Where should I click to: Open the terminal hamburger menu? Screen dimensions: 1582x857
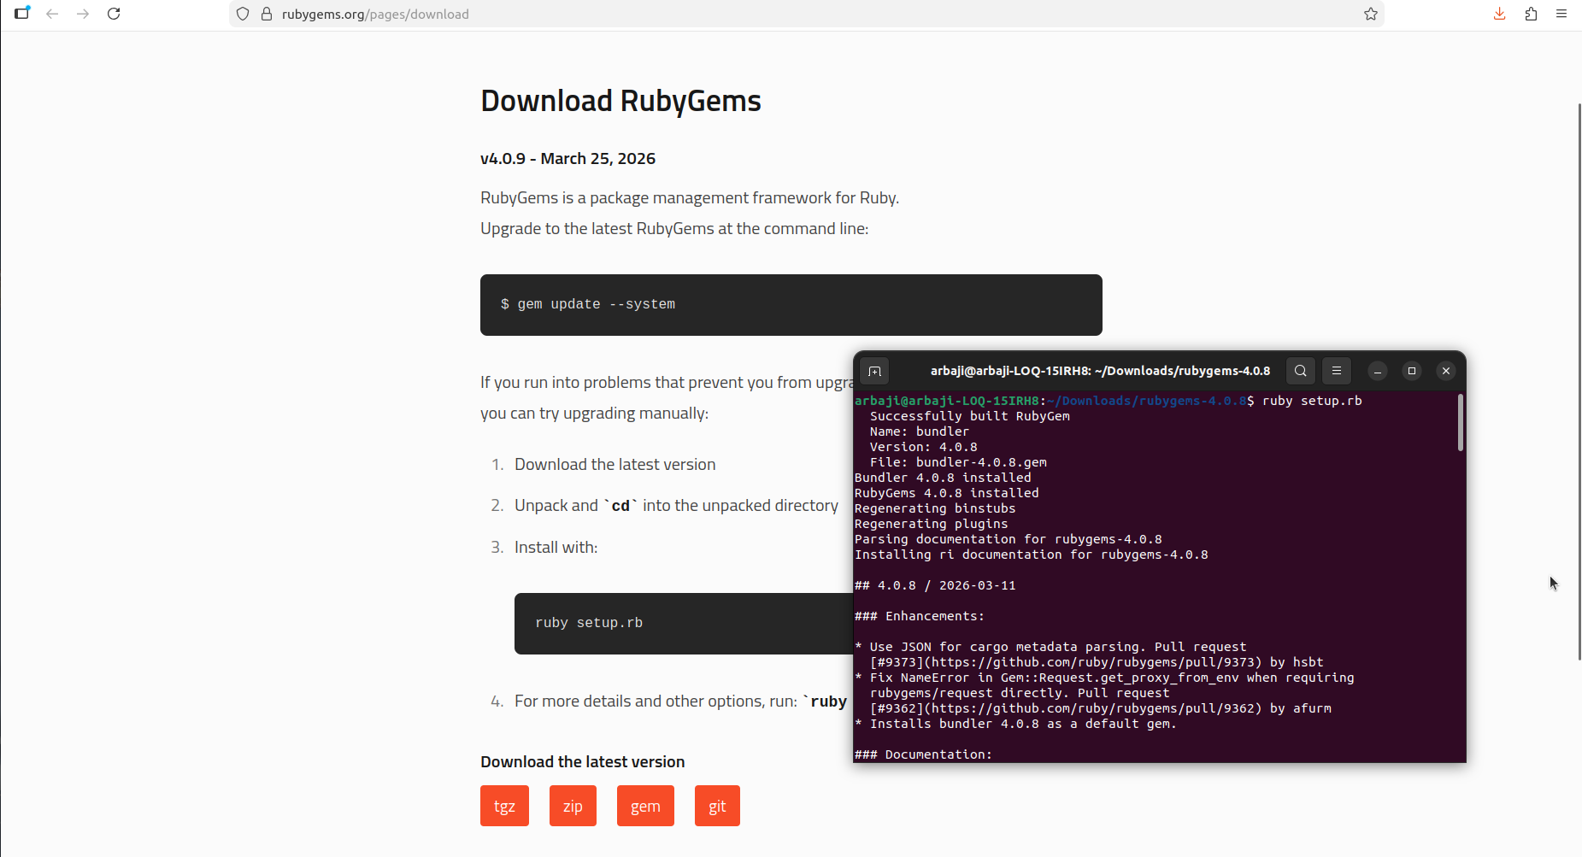point(1337,371)
